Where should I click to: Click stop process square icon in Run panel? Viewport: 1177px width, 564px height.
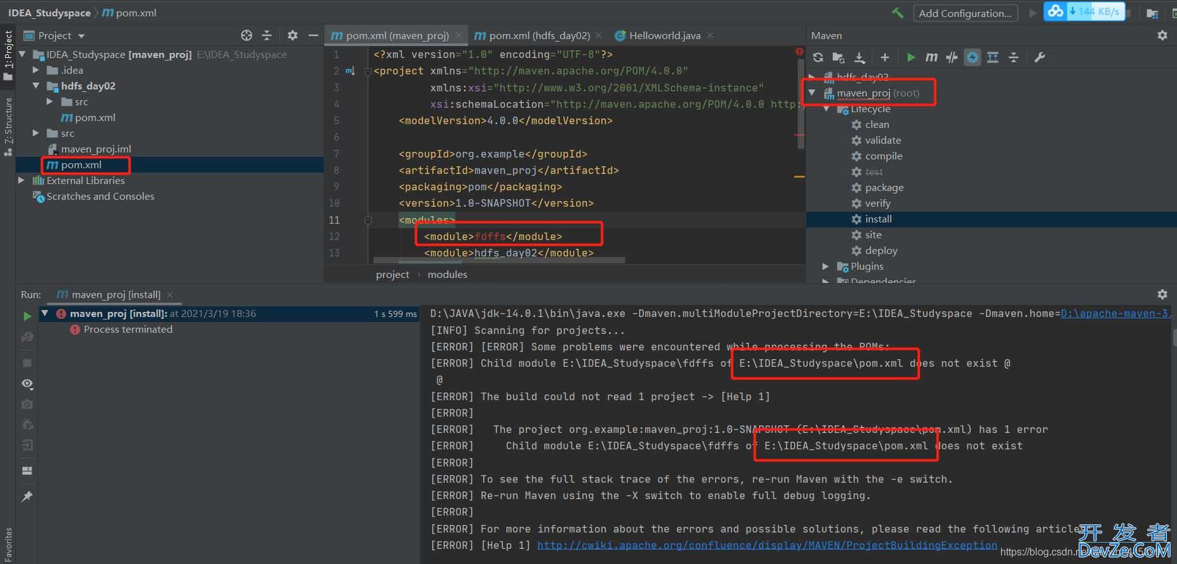(x=27, y=363)
